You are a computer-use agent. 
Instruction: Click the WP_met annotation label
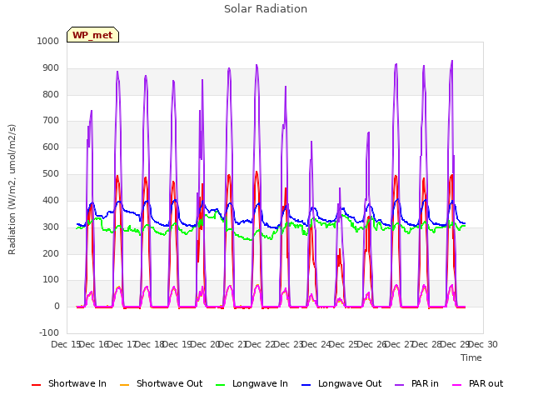tap(92, 35)
